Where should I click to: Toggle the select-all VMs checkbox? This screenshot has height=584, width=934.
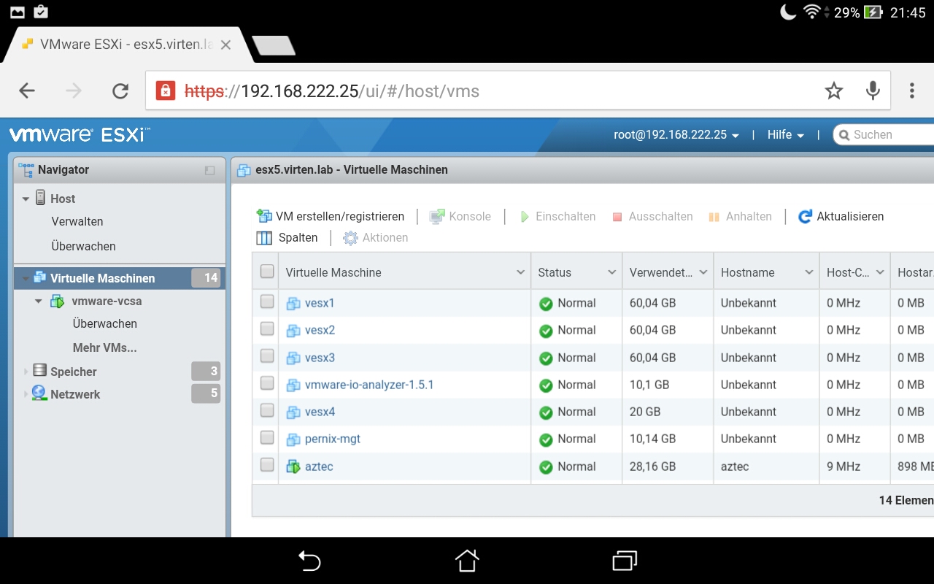(267, 272)
